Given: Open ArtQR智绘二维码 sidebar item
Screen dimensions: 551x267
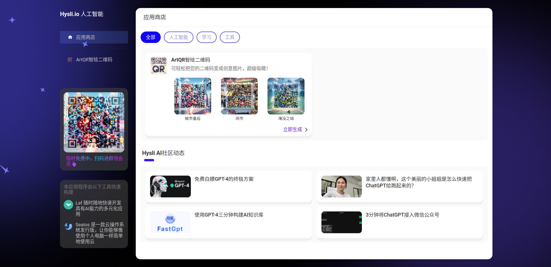Looking at the screenshot, I should (94, 60).
